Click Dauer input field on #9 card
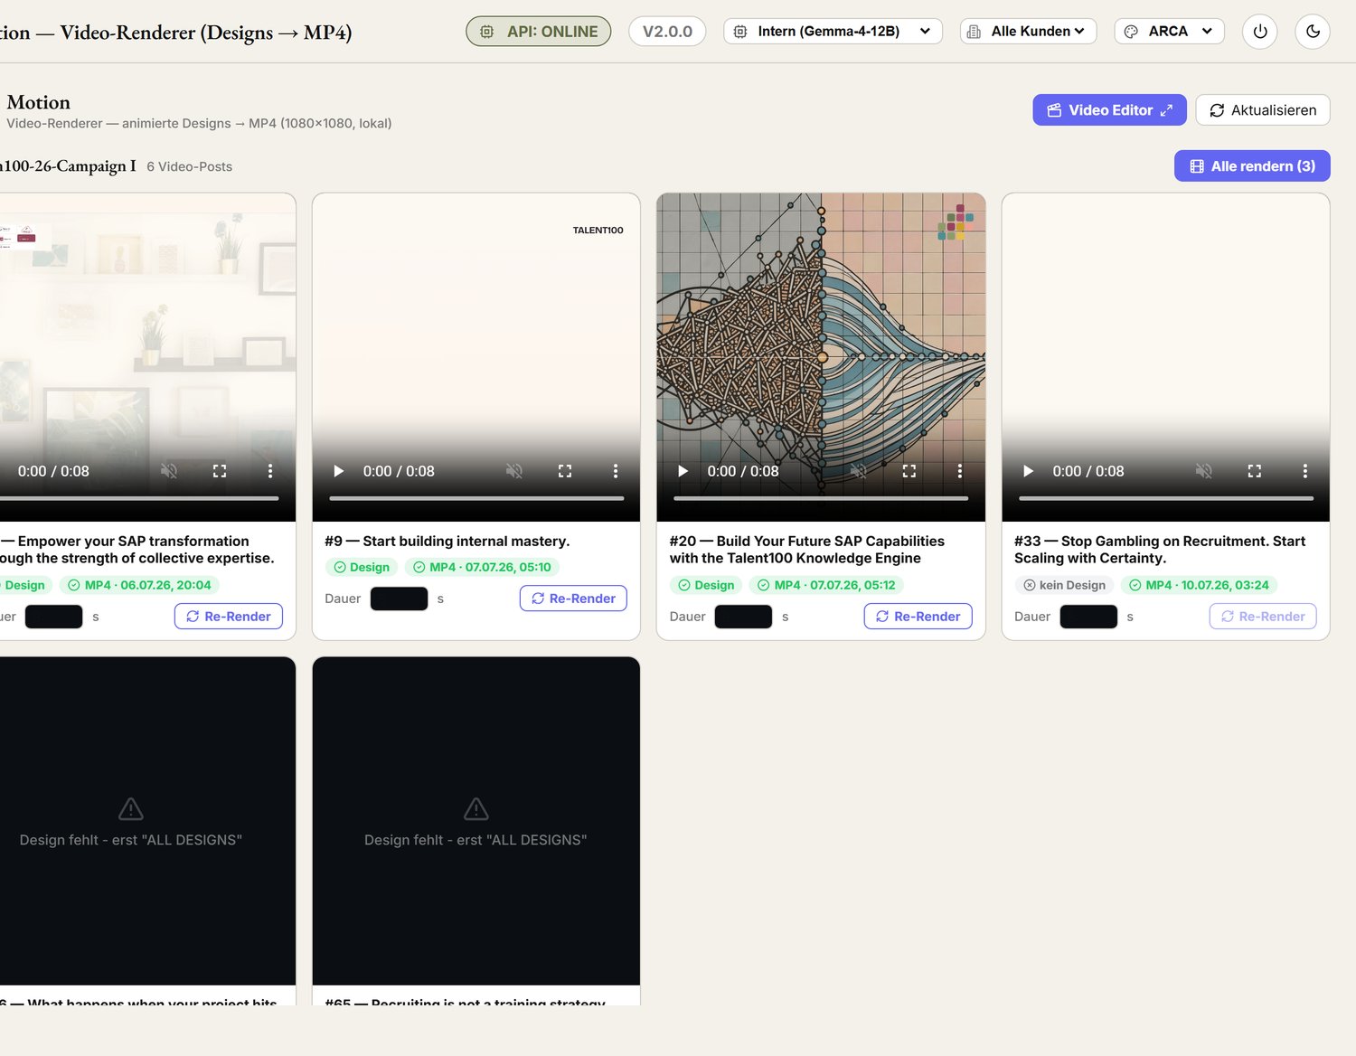 pos(399,599)
